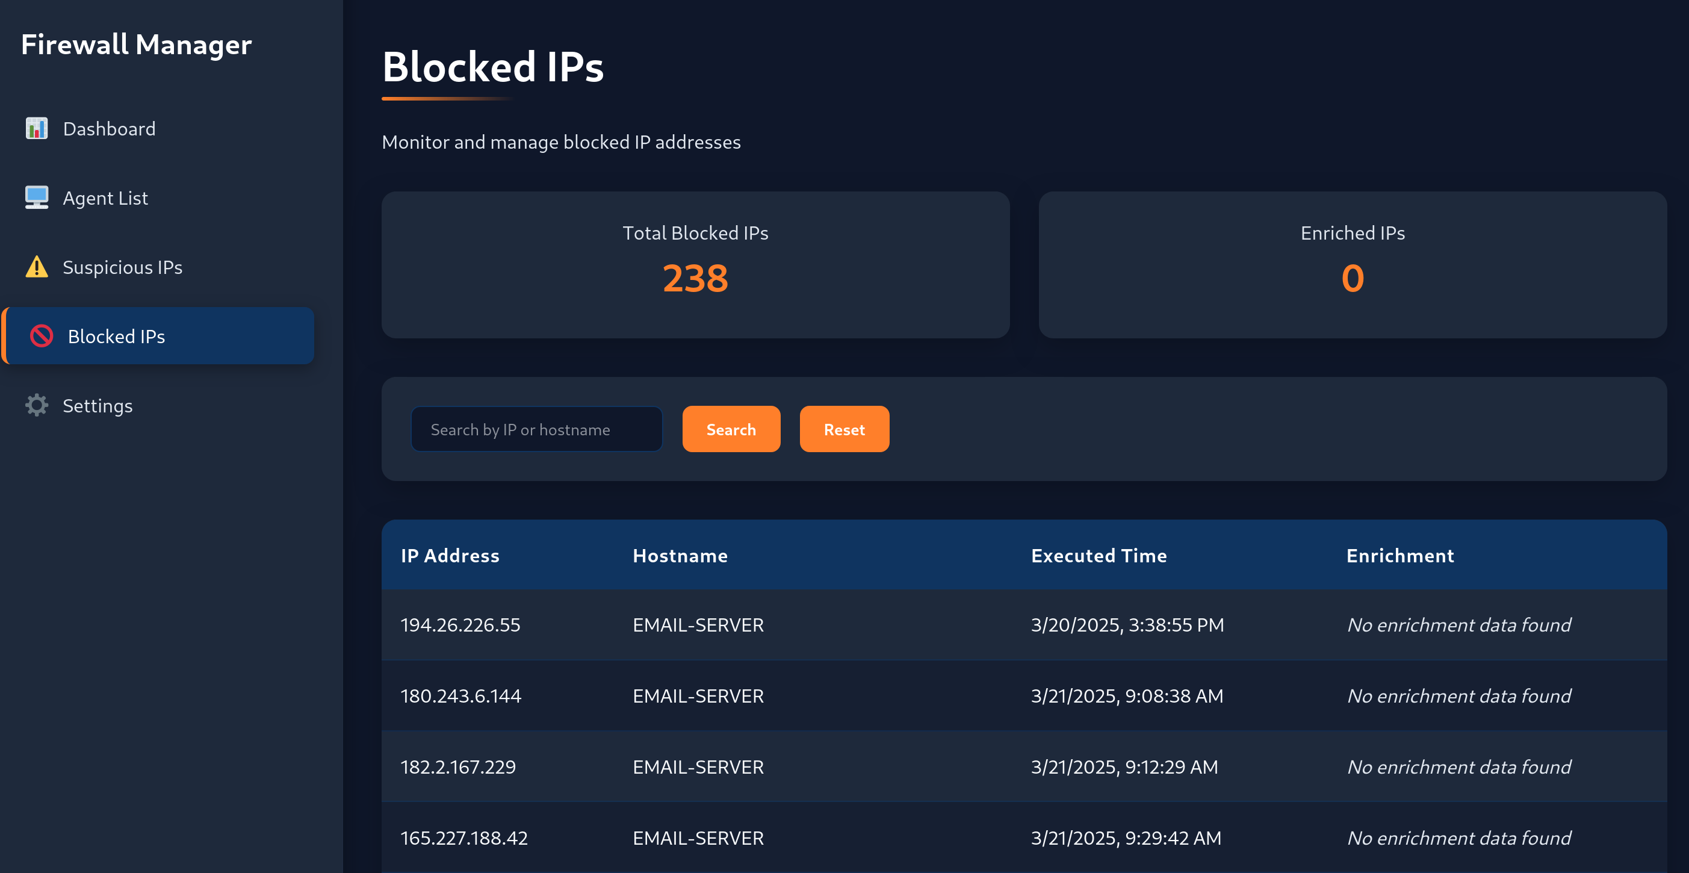Click the orange Search button

pos(731,429)
